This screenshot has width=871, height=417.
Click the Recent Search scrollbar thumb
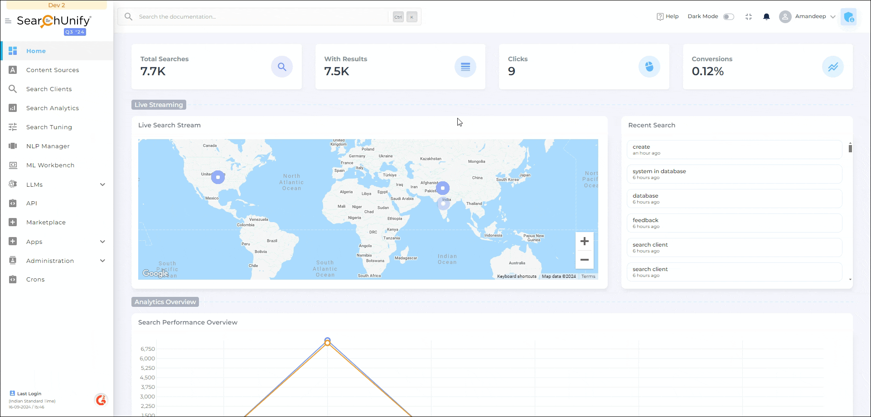(x=850, y=148)
